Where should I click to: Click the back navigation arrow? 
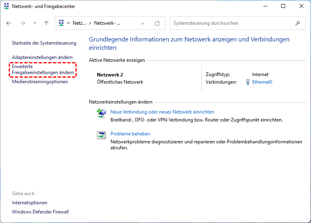[x=9, y=23]
